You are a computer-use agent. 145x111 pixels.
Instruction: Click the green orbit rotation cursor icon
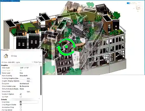pyautogui.click(x=66, y=47)
